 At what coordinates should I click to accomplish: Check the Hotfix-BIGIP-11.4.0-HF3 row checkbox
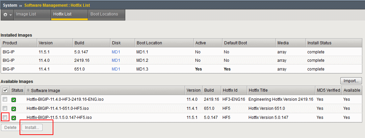[x=5, y=99]
